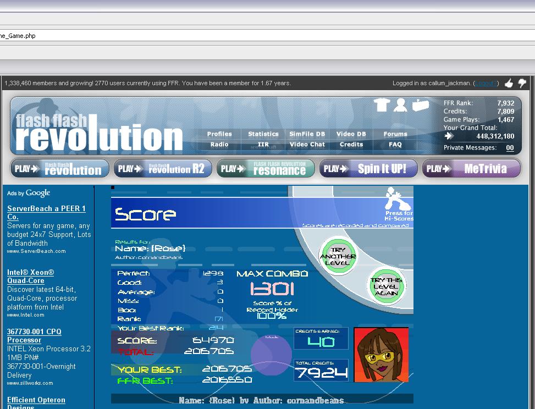Open the user profile silhouette icon
Screen dimensions: 535x409
[400, 104]
